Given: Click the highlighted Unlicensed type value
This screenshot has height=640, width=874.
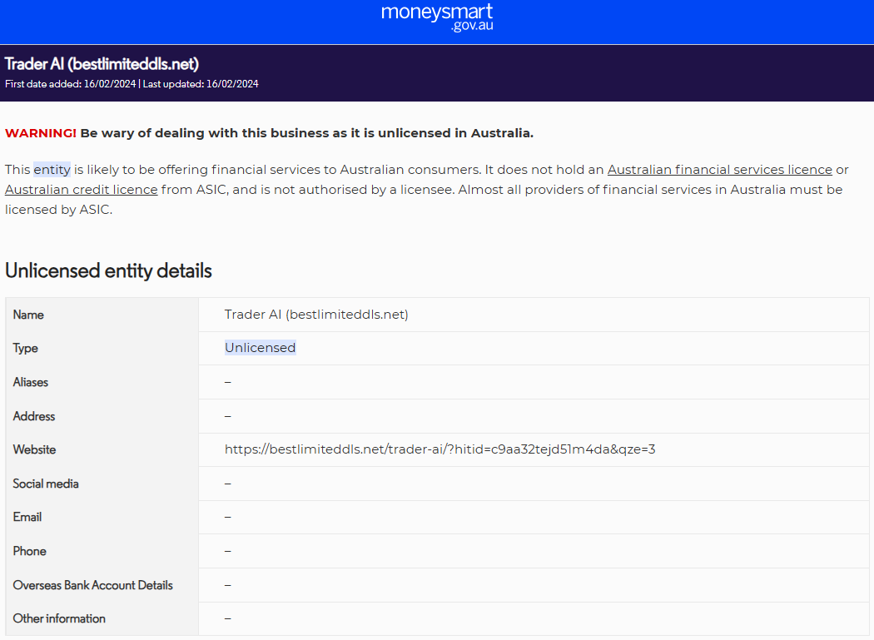Looking at the screenshot, I should [x=261, y=348].
